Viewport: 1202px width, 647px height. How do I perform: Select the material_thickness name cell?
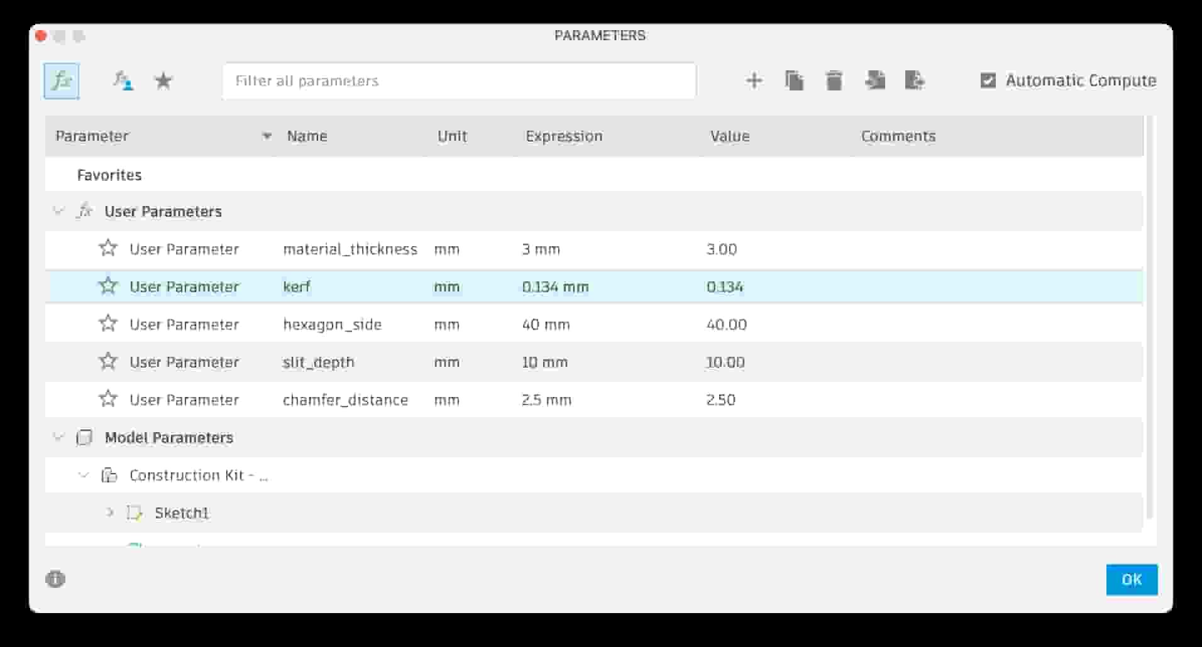(x=350, y=249)
